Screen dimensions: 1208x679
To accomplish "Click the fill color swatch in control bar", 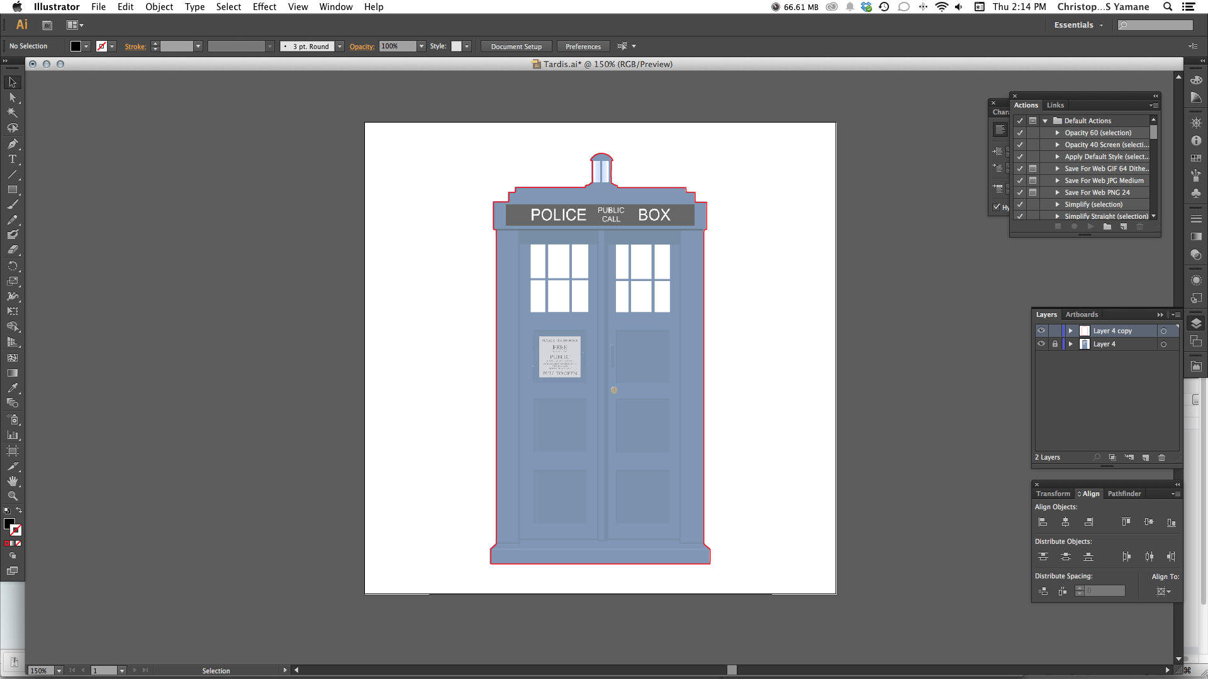I will click(x=75, y=47).
